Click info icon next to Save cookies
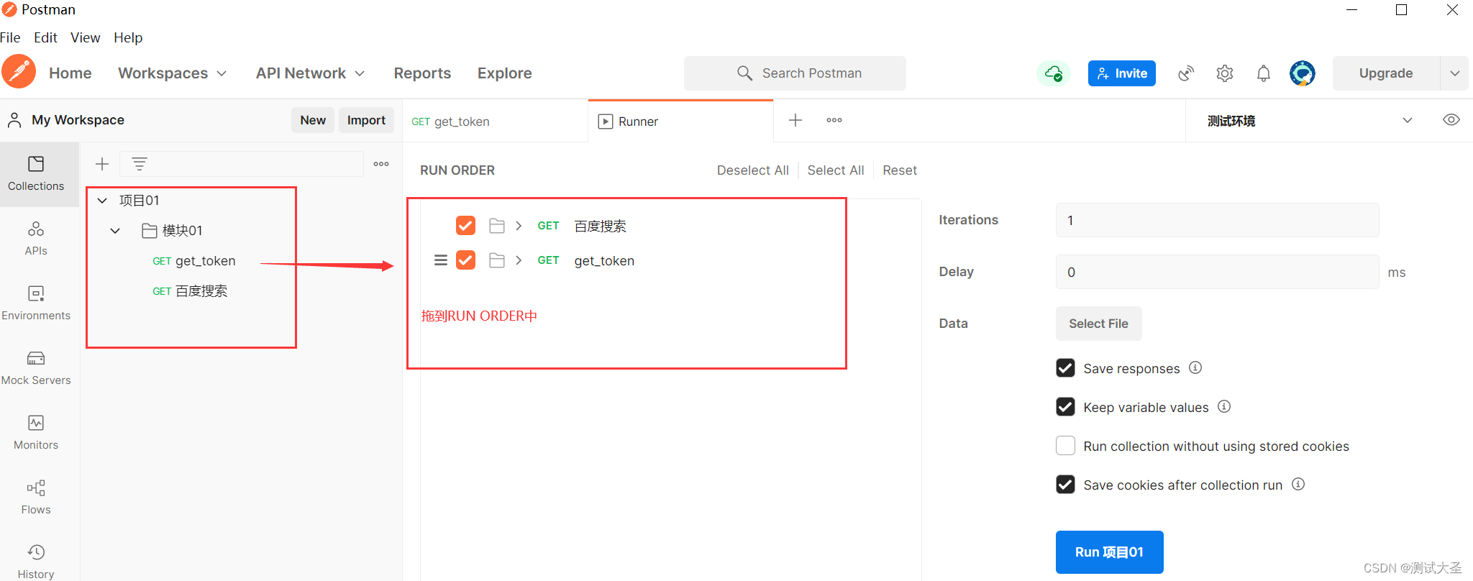The image size is (1473, 581). coord(1298,484)
